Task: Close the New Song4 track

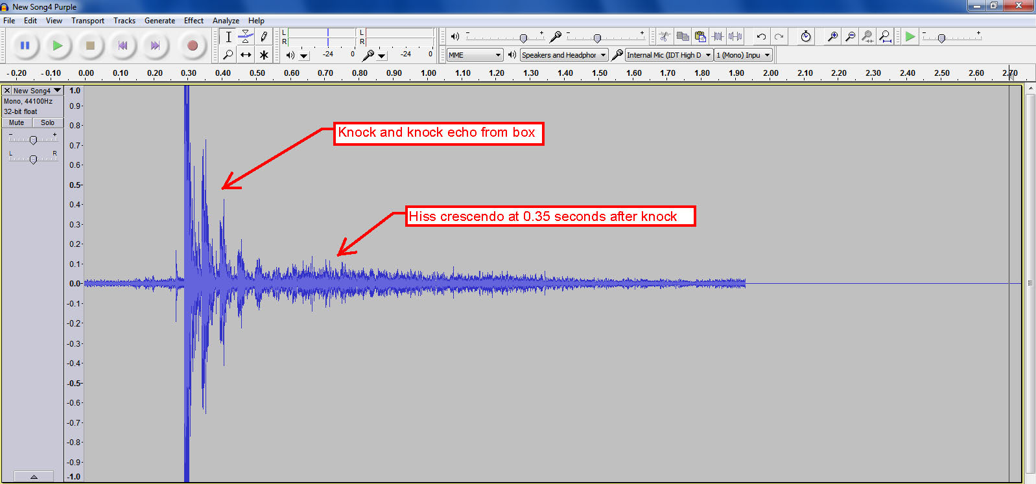Action: click(x=7, y=91)
